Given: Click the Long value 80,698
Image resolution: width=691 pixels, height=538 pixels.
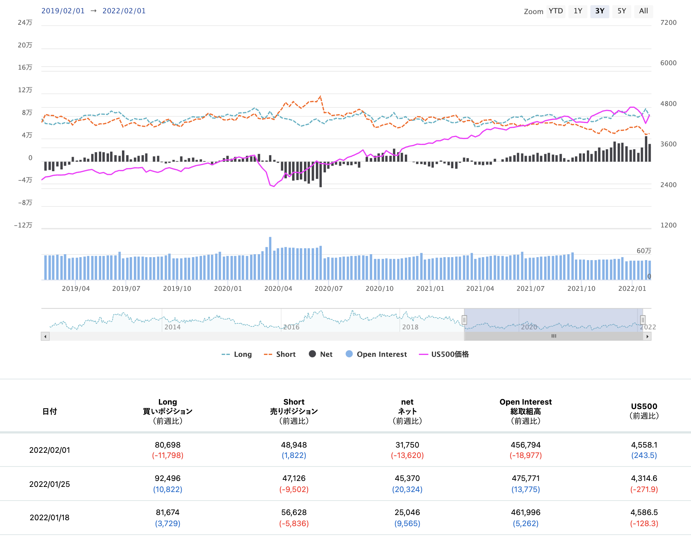Looking at the screenshot, I should pyautogui.click(x=168, y=445).
